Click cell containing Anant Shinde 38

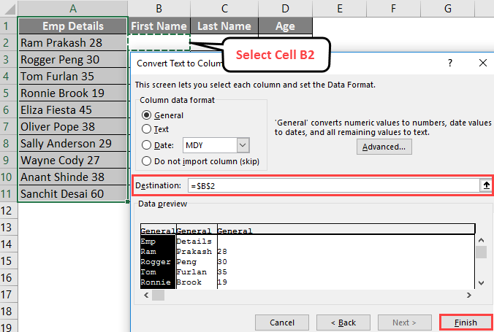coord(73,177)
